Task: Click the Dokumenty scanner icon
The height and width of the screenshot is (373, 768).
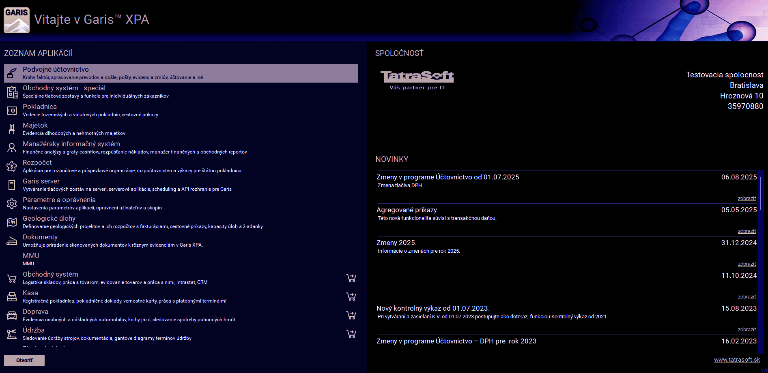Action: (12, 241)
